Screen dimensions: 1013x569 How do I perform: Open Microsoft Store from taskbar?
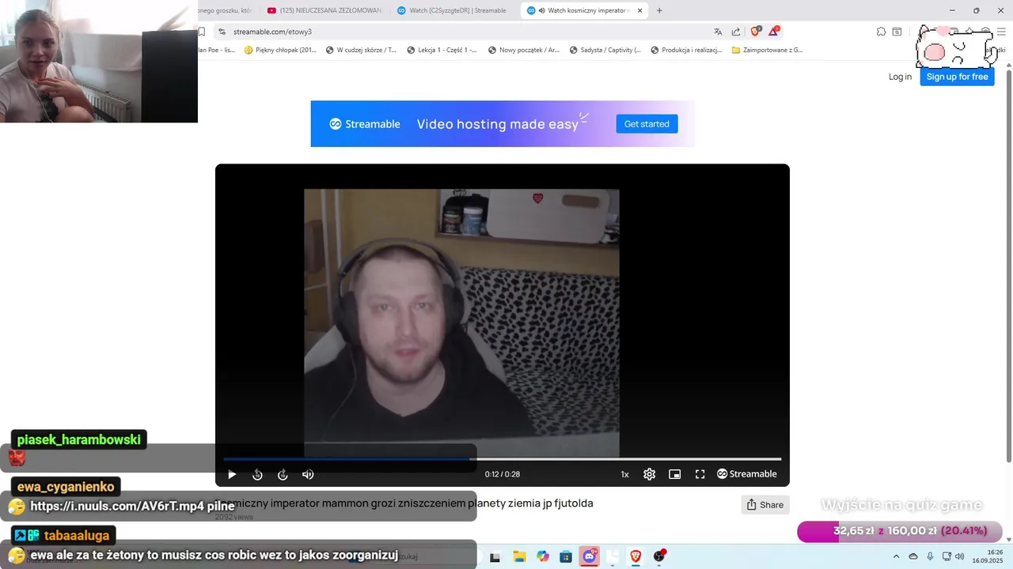click(x=566, y=556)
